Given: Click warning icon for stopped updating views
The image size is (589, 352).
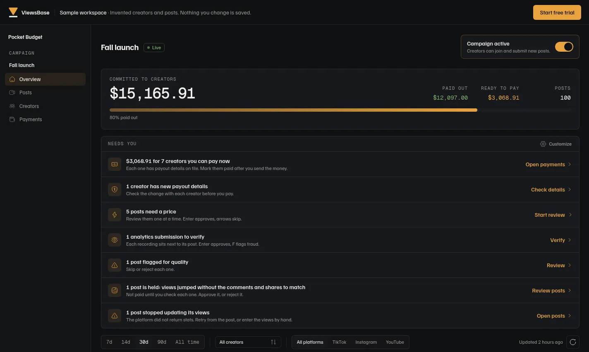Looking at the screenshot, I should 115,316.
